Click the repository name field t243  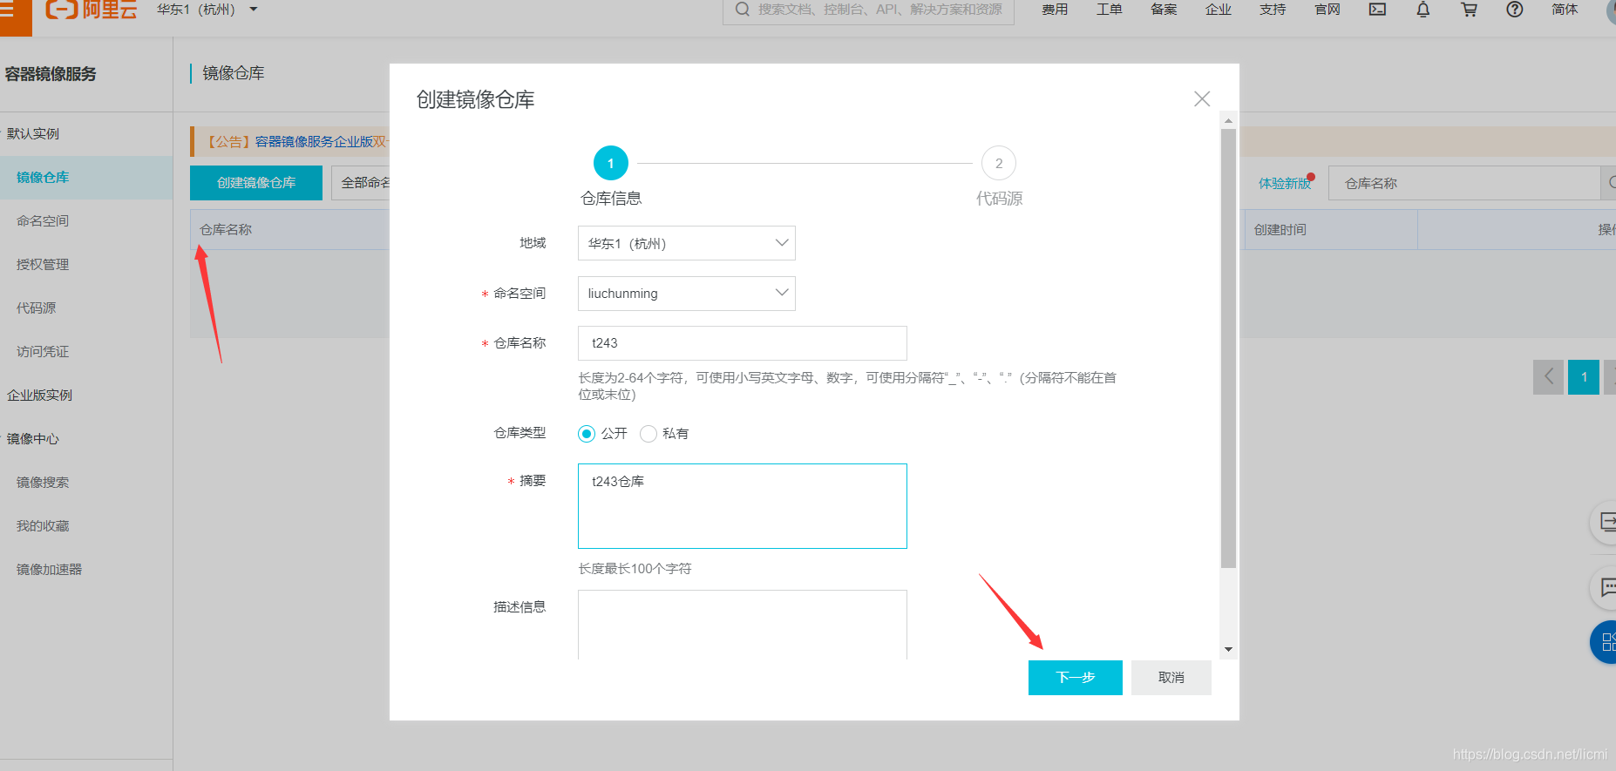pyautogui.click(x=743, y=343)
